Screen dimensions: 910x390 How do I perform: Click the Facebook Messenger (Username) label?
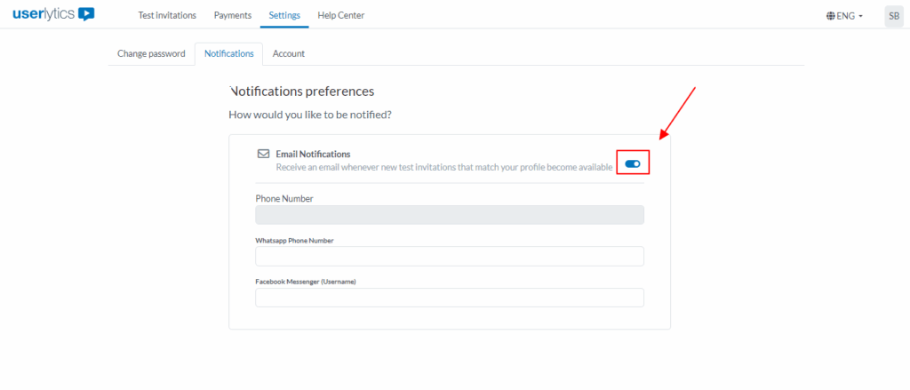(x=306, y=282)
